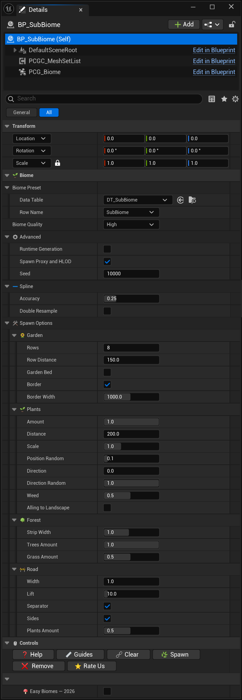242x700 pixels.
Task: Open the Row Name SubBiome dropdown
Action: pos(131,212)
